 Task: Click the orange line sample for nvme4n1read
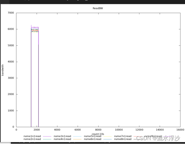77,139
